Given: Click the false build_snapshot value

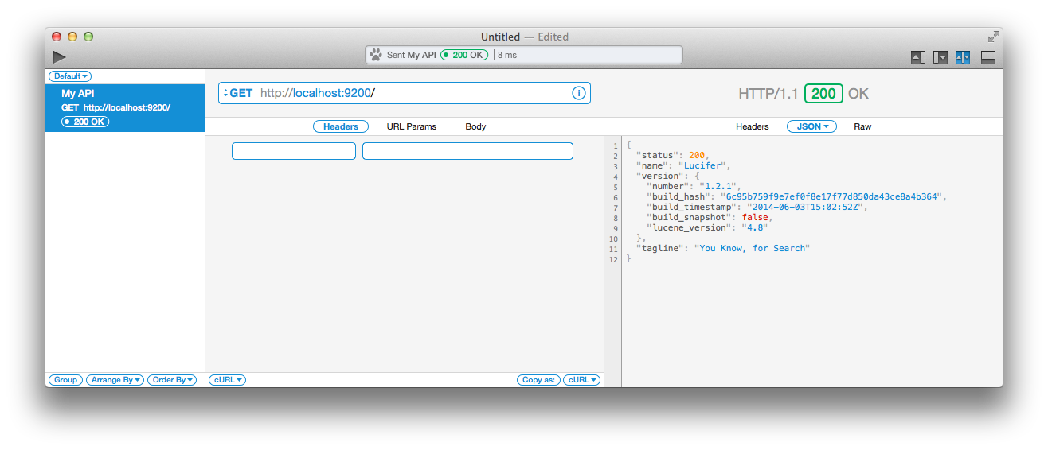Looking at the screenshot, I should pyautogui.click(x=755, y=217).
